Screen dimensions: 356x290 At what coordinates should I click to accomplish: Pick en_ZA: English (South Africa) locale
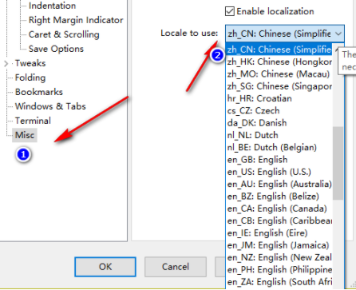click(279, 282)
